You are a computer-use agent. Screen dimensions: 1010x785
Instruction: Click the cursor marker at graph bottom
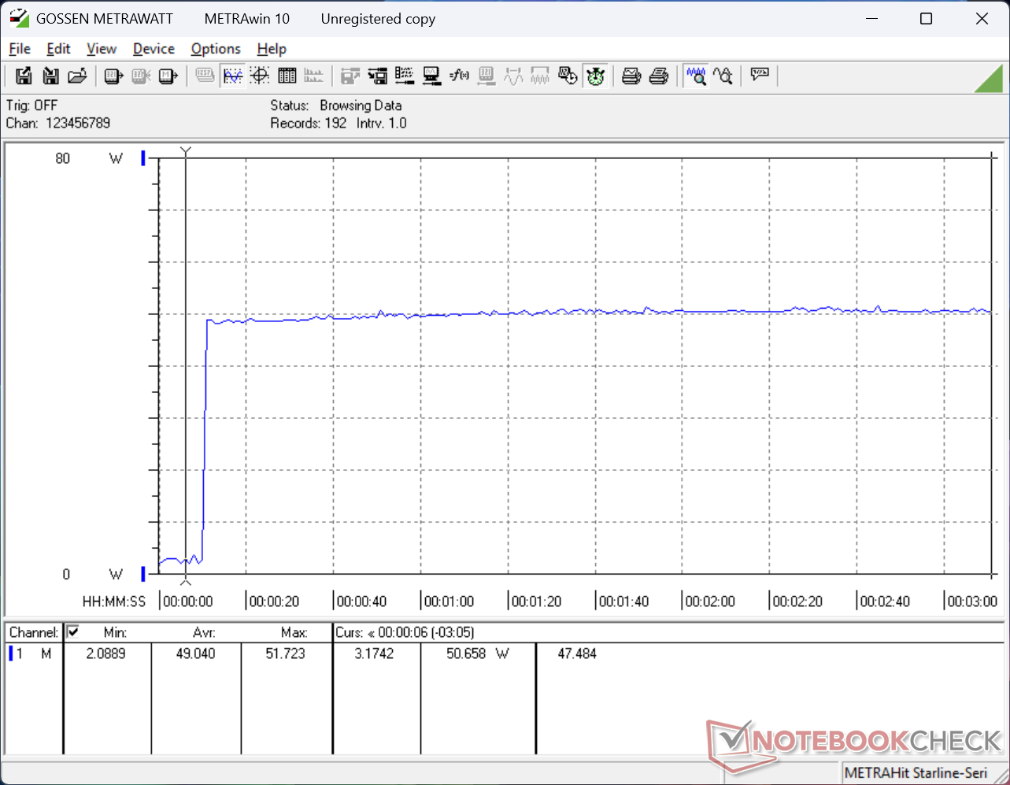[x=186, y=581]
